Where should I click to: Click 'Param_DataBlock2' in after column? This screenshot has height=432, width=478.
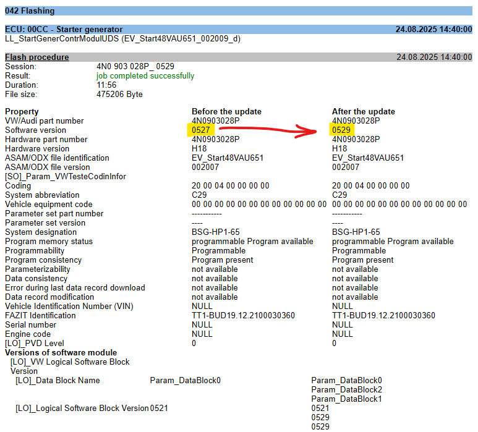(x=346, y=389)
